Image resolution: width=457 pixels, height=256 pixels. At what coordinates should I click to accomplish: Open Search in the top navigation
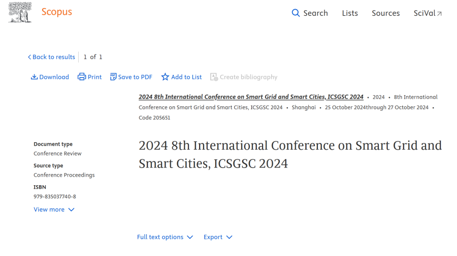[315, 13]
